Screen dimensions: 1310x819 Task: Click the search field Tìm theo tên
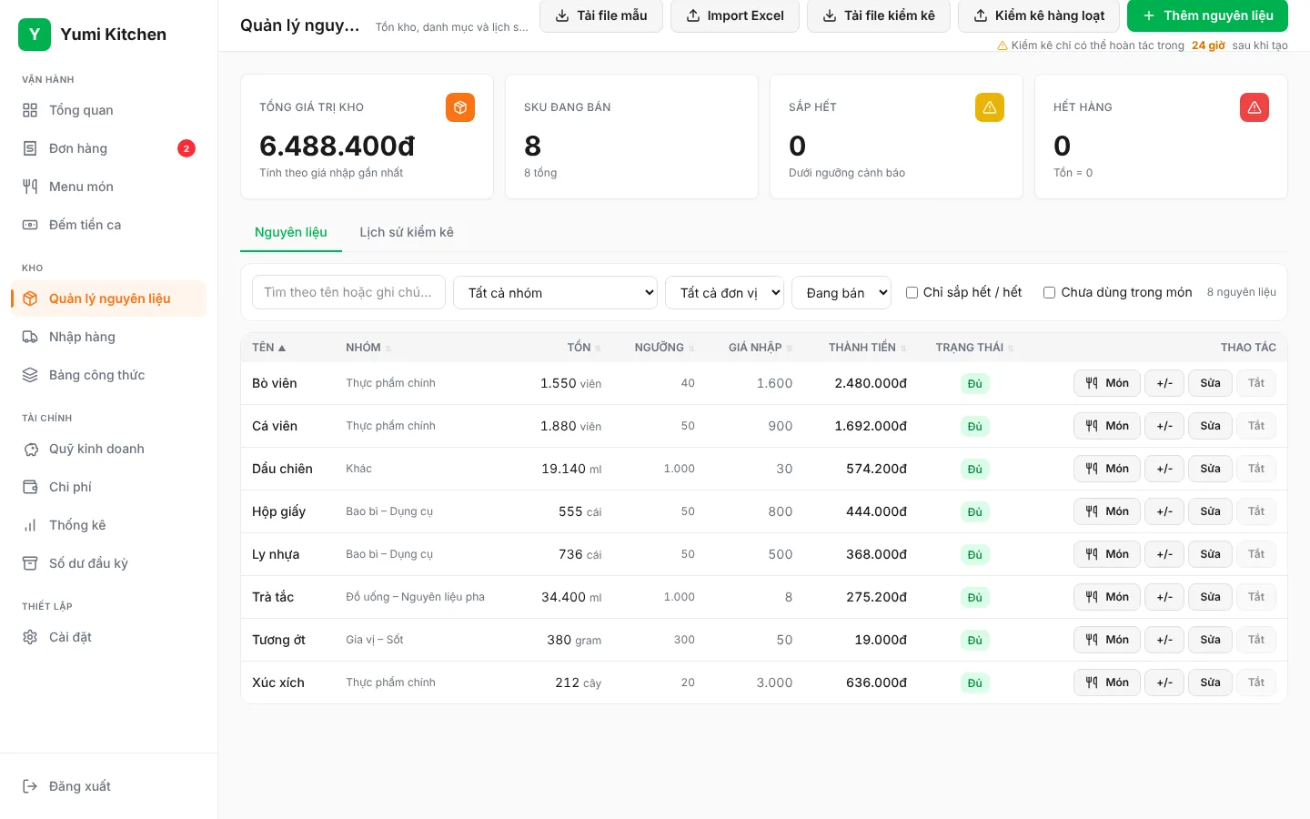(x=348, y=292)
